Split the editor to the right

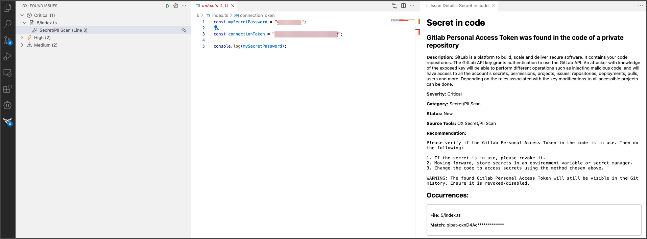[403, 6]
